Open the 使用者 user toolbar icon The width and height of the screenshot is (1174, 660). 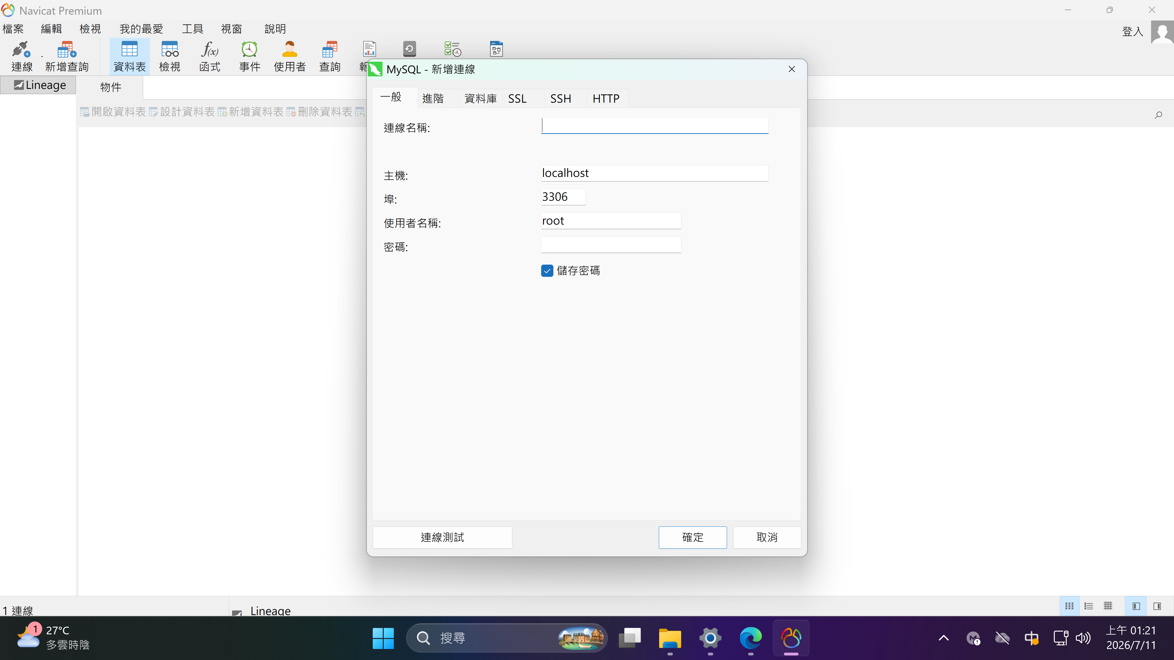(290, 57)
